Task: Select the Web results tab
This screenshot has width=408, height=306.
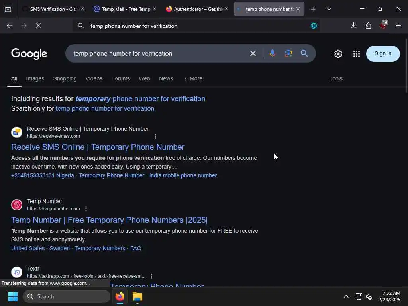Action: point(144,78)
